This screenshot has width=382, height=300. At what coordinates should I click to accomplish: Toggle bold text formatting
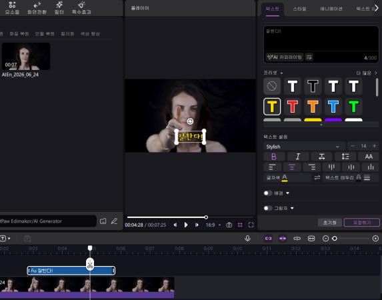(274, 157)
